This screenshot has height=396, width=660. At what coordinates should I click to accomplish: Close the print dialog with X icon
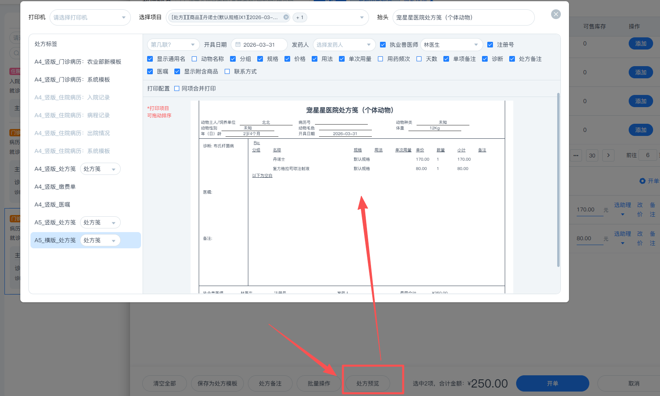[556, 14]
